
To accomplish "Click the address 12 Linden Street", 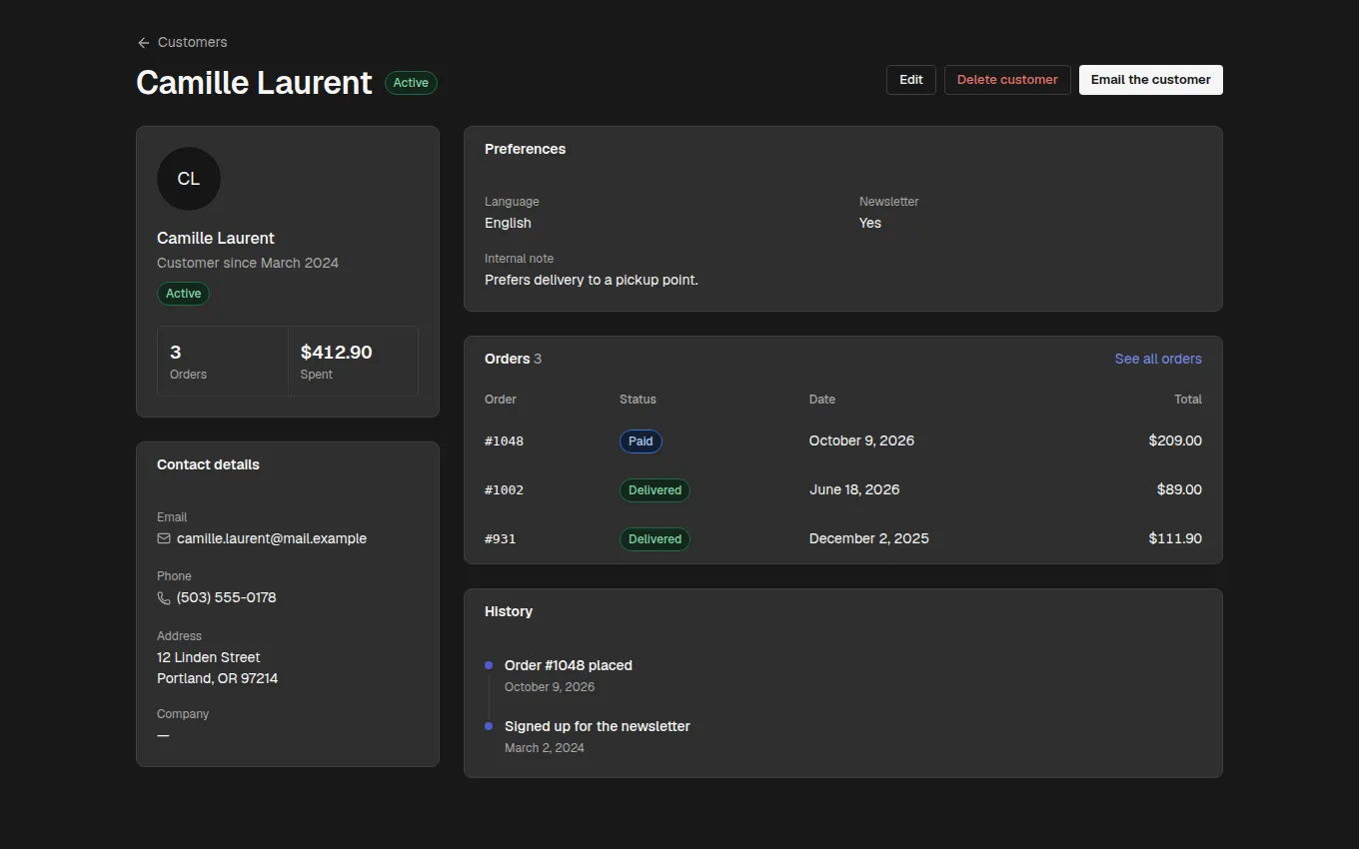I will pos(209,657).
